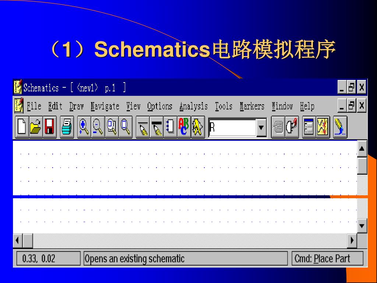The image size is (377, 283).
Task: Open the Edit menu
Action: tap(55, 106)
